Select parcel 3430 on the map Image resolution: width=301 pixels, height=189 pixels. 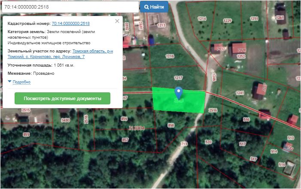[x=65, y=120]
